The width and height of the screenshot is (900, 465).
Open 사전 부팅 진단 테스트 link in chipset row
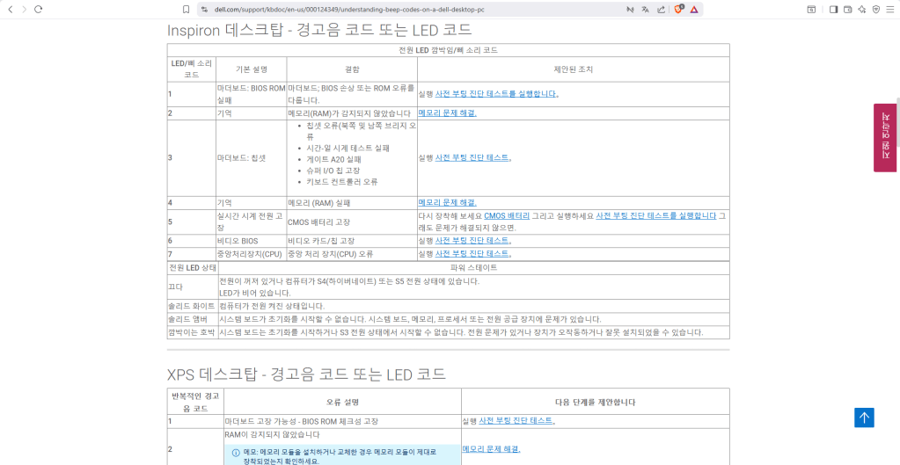point(472,157)
